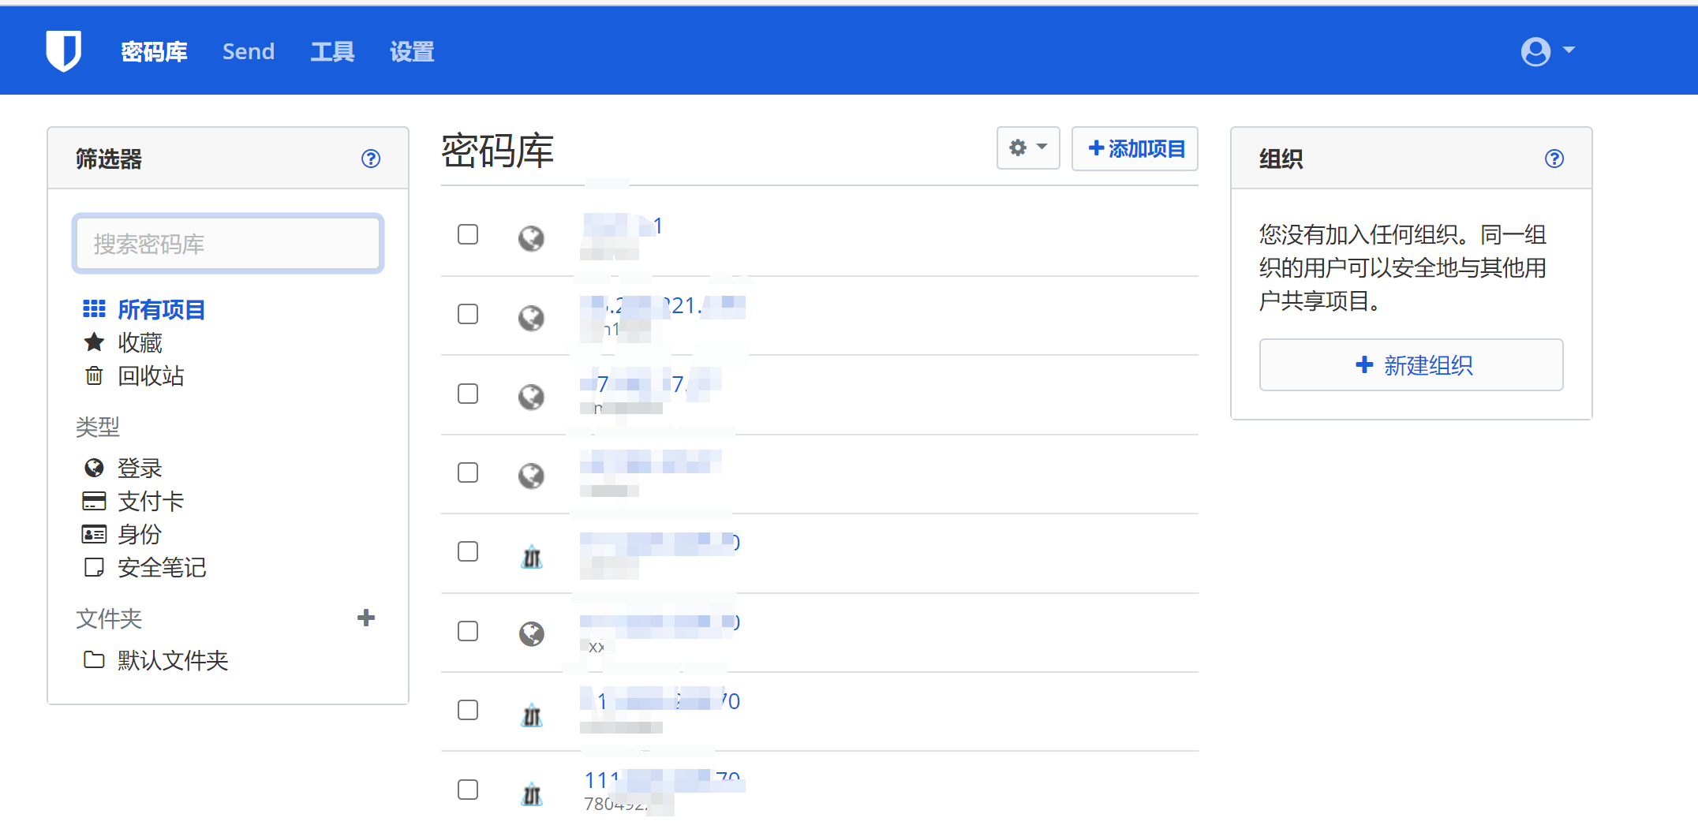Click the card icon beside 支付卡

click(94, 501)
